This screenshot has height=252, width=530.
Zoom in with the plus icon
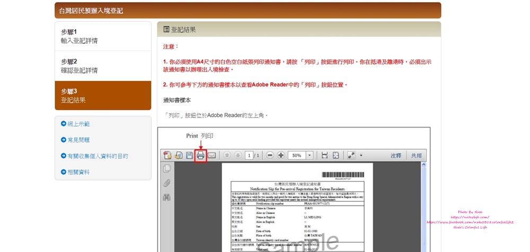point(281,156)
